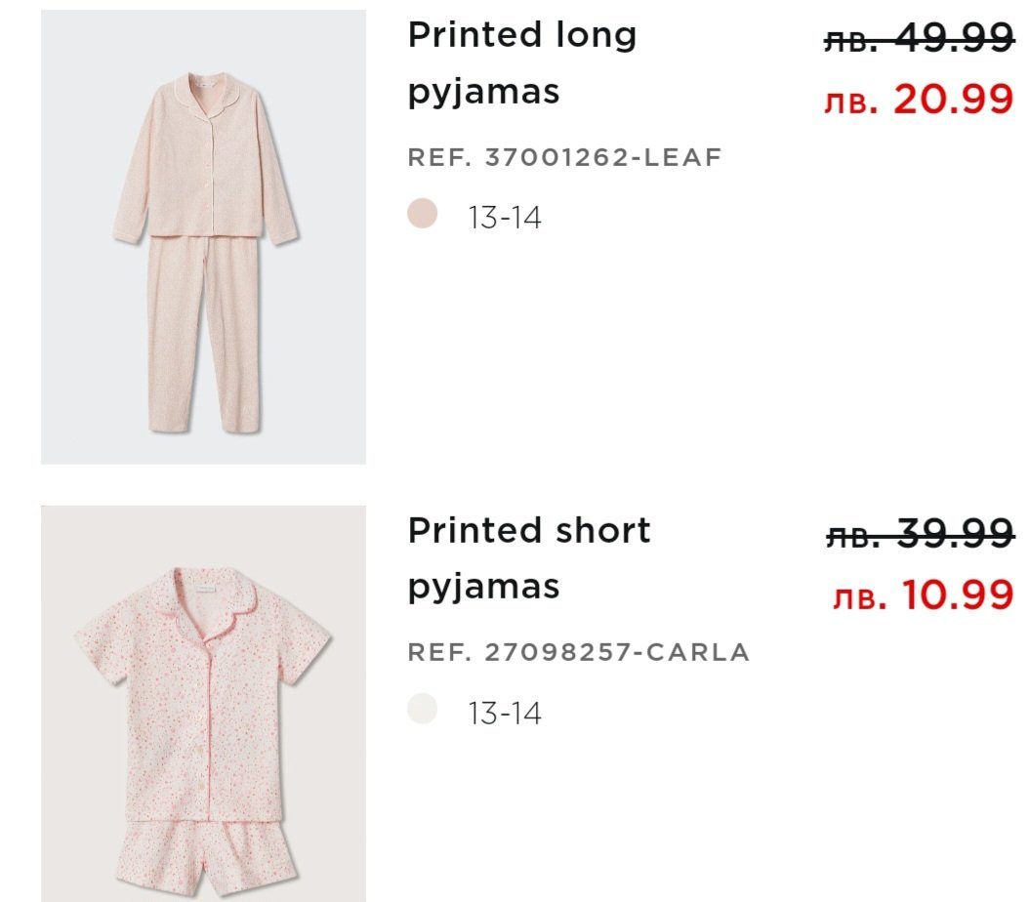Screen dimensions: 1029x902
Task: Click size 13-14 of the long pyjamas
Action: [x=504, y=218]
